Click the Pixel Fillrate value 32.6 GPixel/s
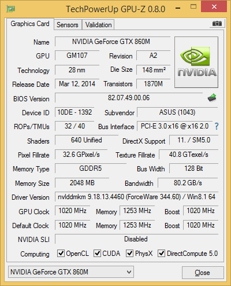Screen dimensions: 231x286 [81, 155]
